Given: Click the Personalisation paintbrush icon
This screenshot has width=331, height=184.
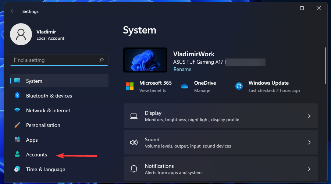Looking at the screenshot, I should point(17,125).
